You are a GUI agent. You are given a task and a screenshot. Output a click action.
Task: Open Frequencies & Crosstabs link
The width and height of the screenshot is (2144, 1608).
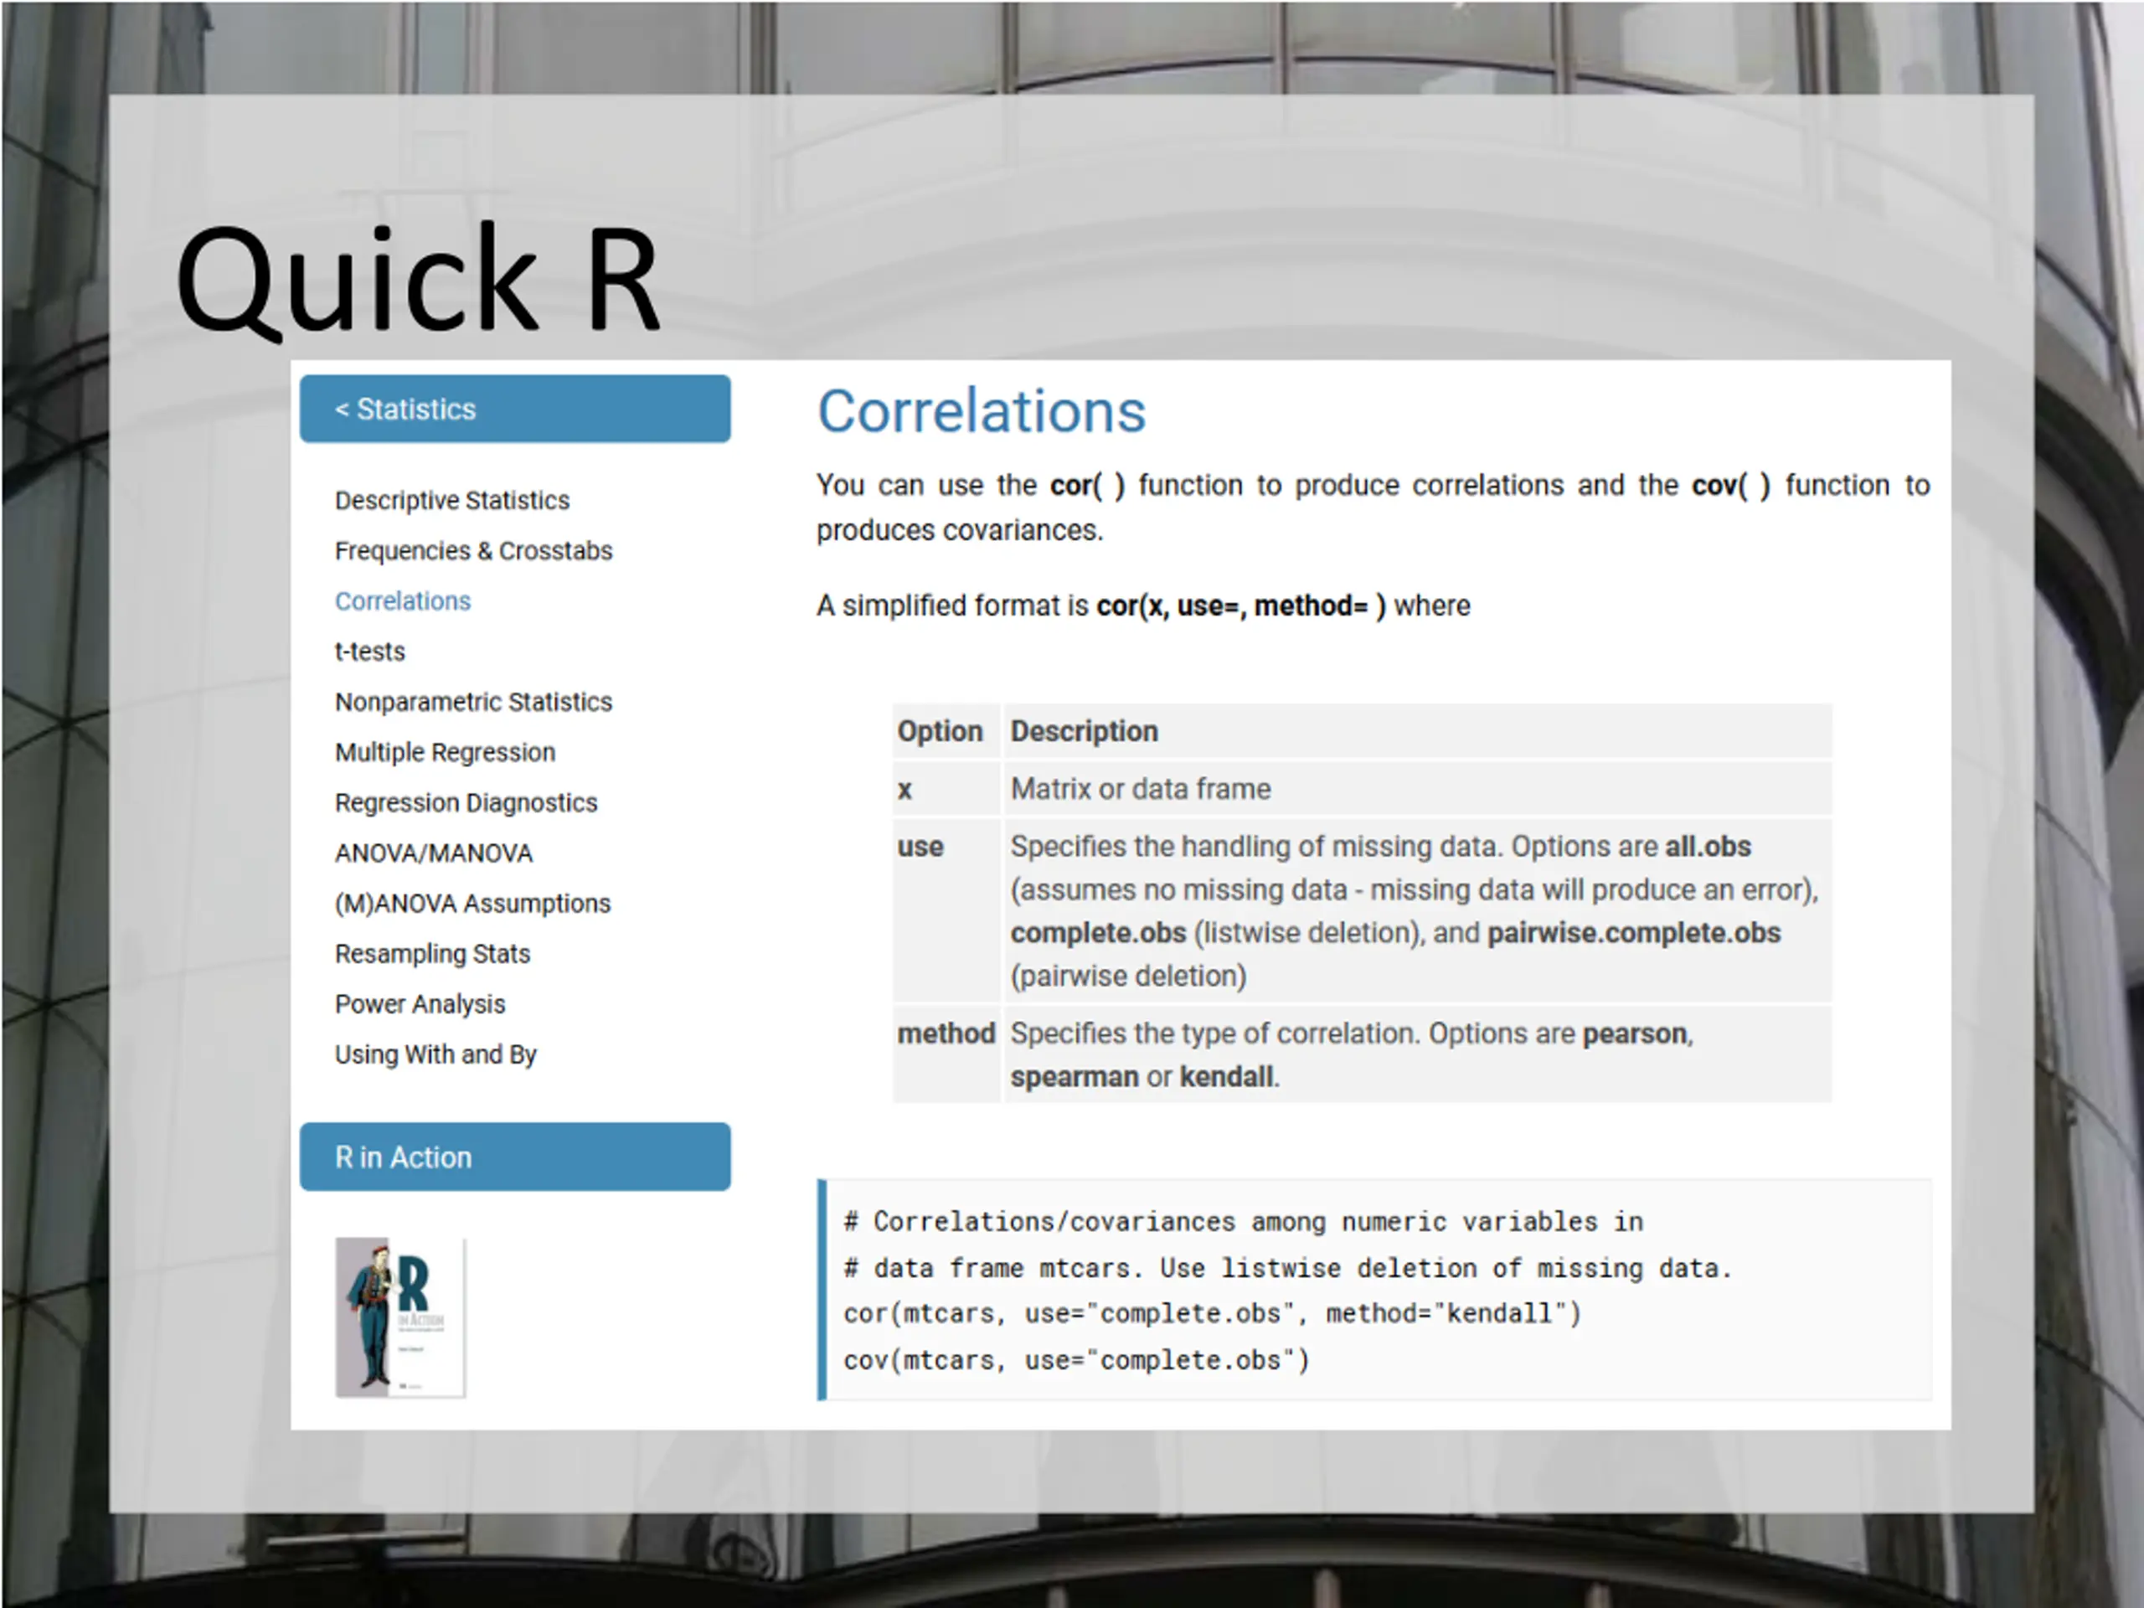pyautogui.click(x=473, y=550)
